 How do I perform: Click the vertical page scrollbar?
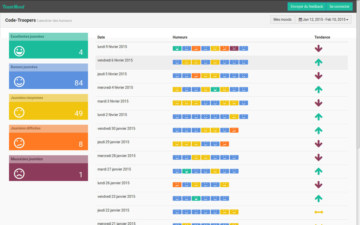[x=358, y=75]
